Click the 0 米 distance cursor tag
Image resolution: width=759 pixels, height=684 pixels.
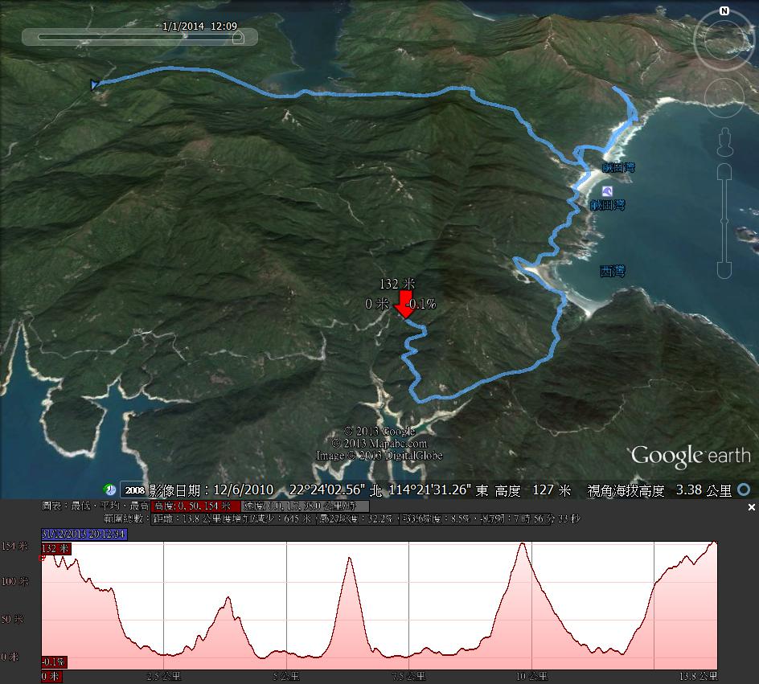tap(51, 676)
